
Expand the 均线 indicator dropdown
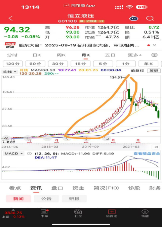click(10, 72)
